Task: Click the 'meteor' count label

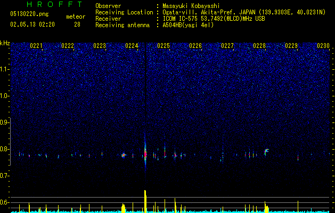Action: coord(76,17)
